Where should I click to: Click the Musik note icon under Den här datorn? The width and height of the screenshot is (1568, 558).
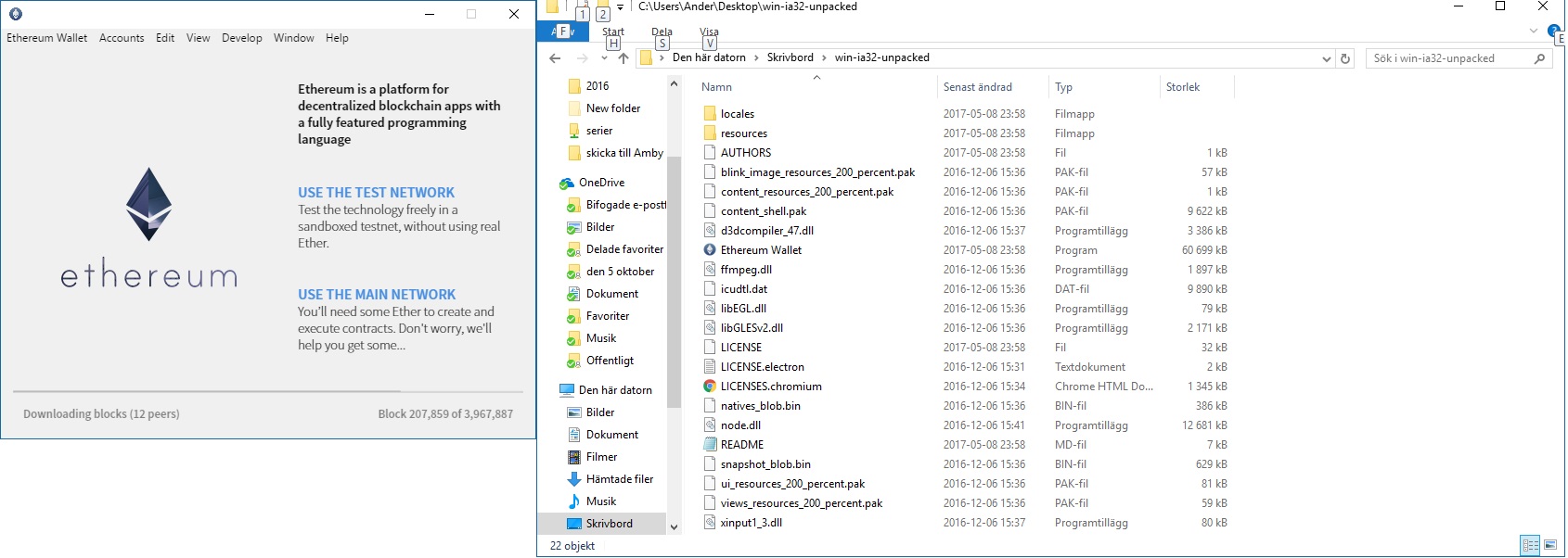(x=574, y=501)
